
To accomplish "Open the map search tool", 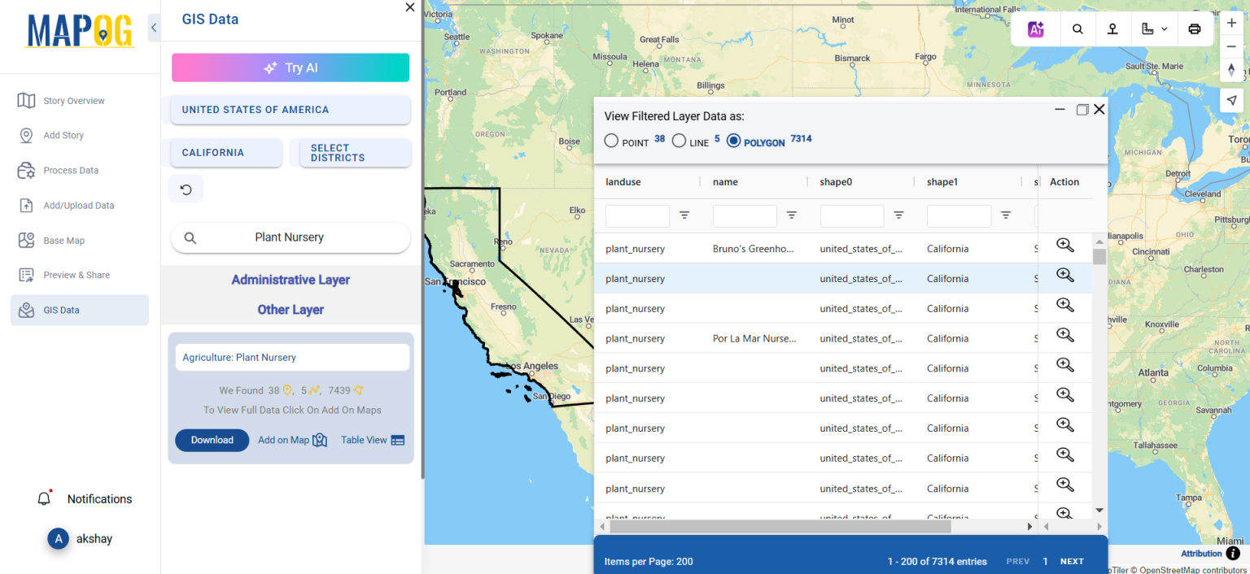I will [1077, 28].
